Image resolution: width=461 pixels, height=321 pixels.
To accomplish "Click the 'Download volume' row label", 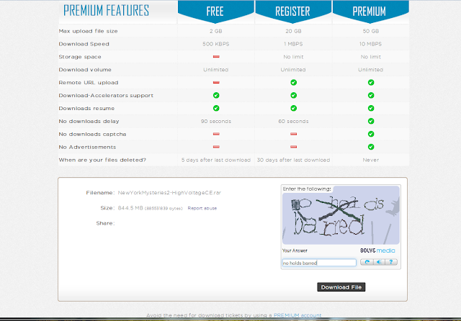I will (x=85, y=70).
